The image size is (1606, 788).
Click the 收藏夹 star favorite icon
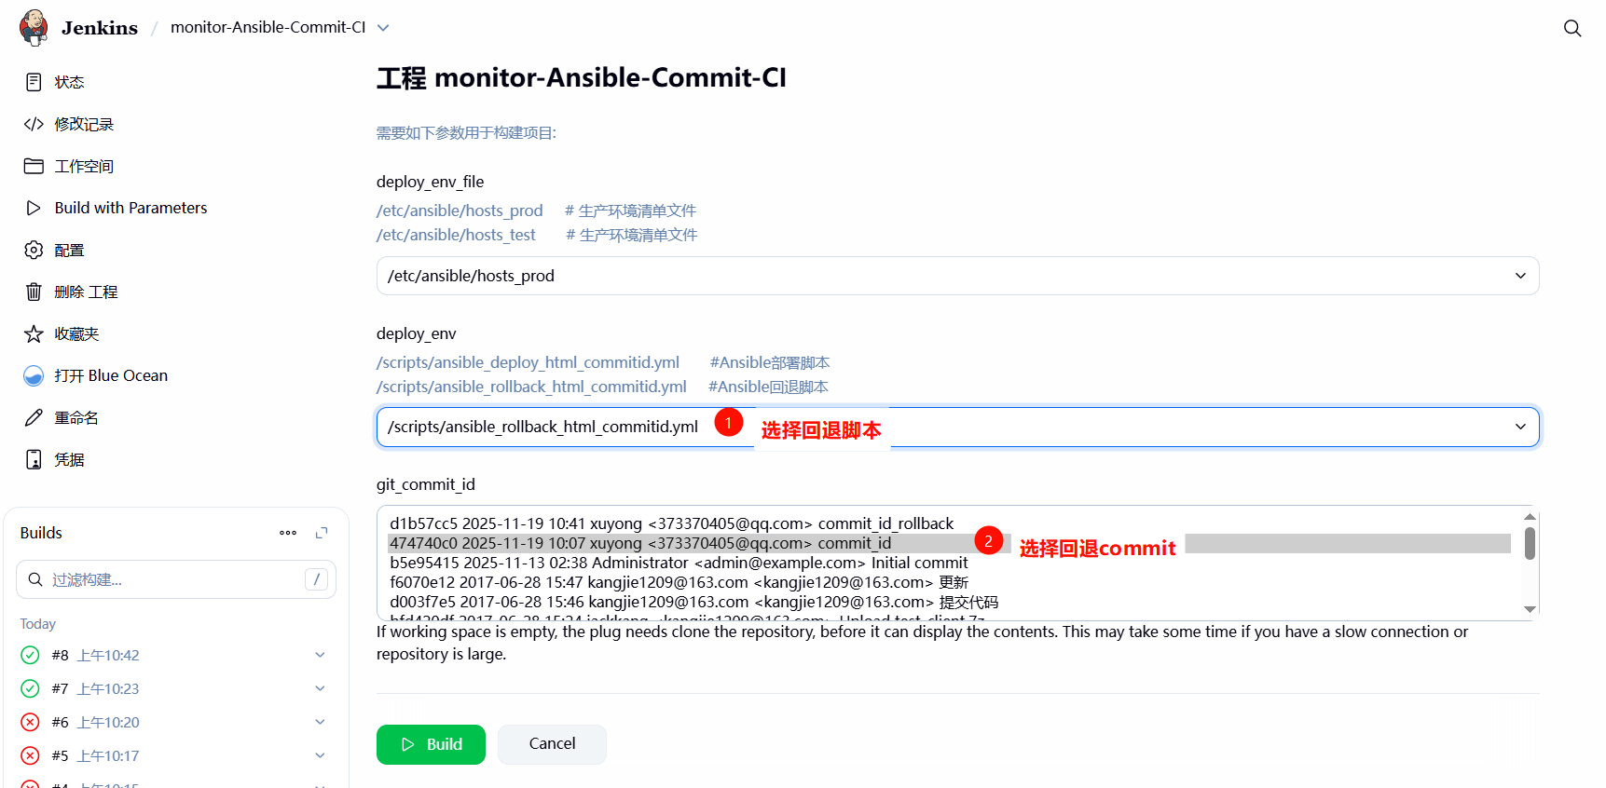[x=34, y=333]
